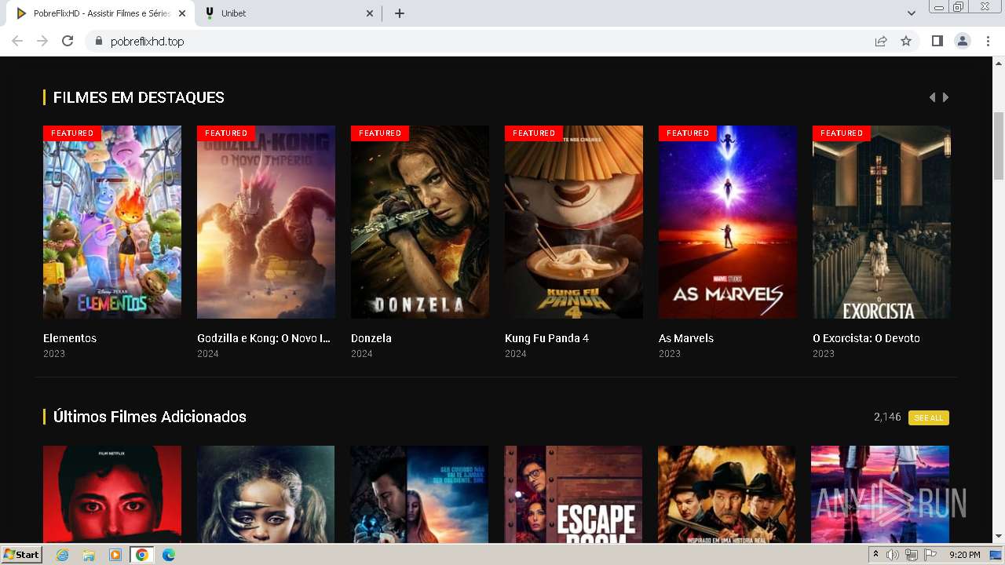
Task: Select the Chrome taskbar icon
Action: [x=142, y=555]
